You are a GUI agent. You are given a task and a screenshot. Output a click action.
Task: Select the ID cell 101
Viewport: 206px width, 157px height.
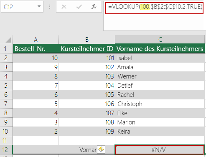point(87,58)
